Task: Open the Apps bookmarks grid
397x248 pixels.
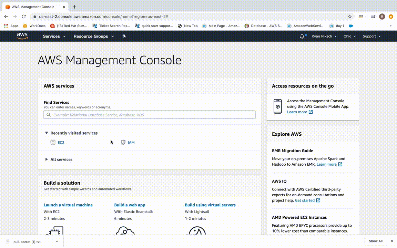Action: [x=11, y=26]
